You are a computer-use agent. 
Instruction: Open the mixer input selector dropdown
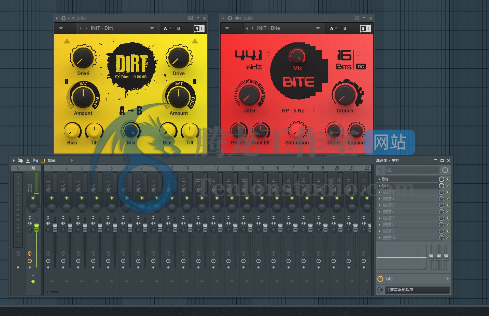[412, 170]
